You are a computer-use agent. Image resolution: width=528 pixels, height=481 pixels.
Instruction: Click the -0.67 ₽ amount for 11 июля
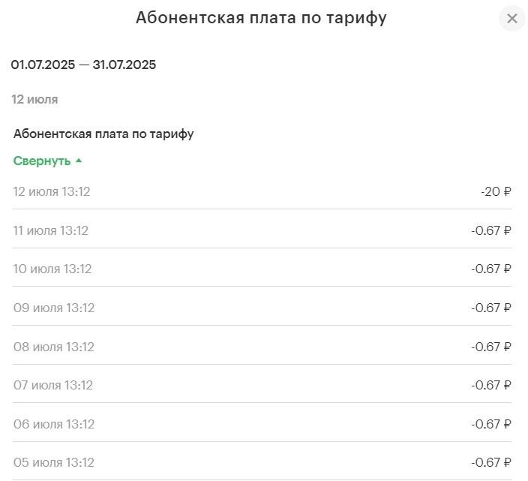coord(491,230)
